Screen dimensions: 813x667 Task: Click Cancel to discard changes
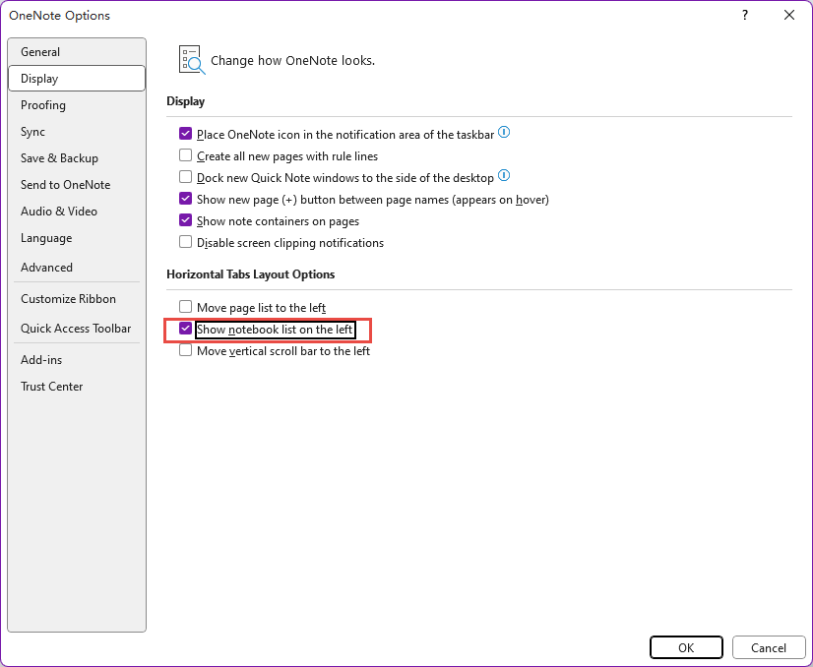pyautogui.click(x=769, y=647)
